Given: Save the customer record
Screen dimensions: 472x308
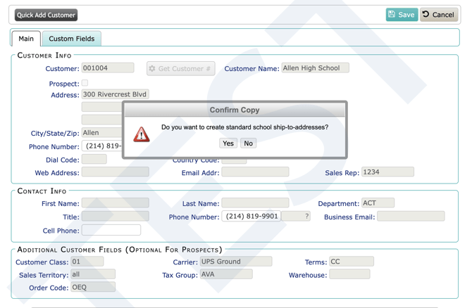Looking at the screenshot, I should (x=402, y=15).
